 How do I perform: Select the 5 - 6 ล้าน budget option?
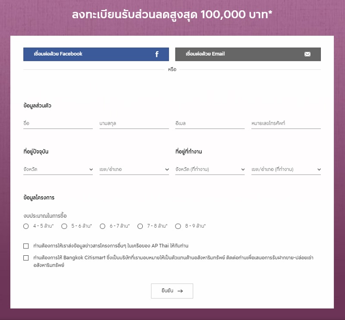click(x=64, y=226)
